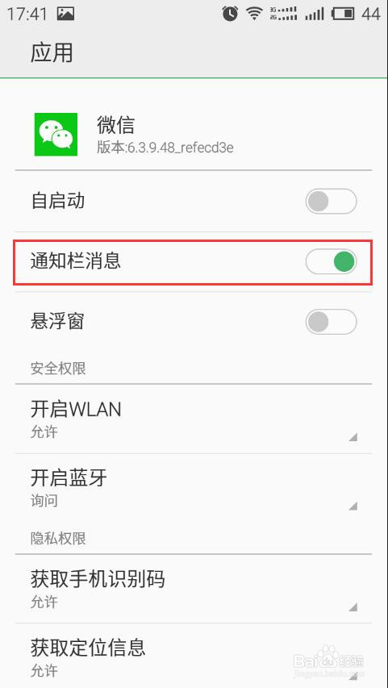Open the 获取手机识别码 permission dropdown arrow
Viewport: 388px width, 688px height.
tap(353, 607)
